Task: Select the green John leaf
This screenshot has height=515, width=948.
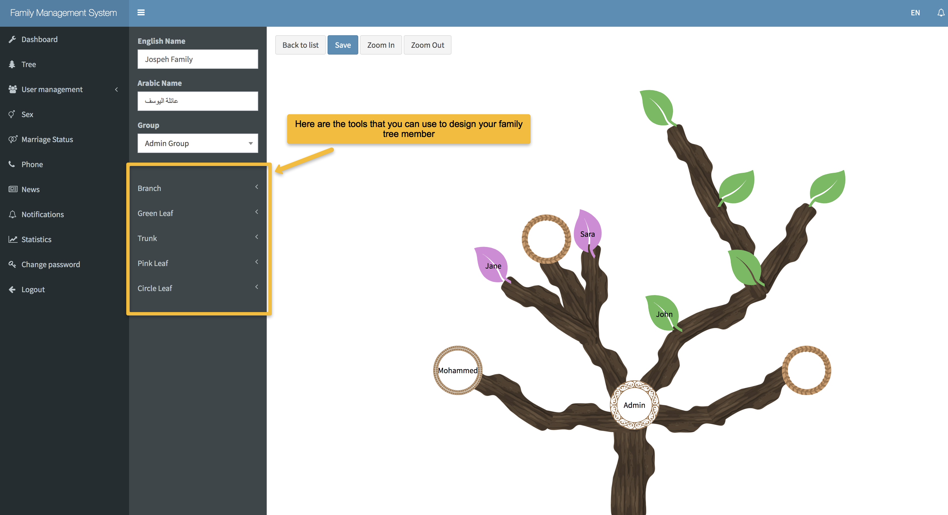Action: [x=664, y=313]
